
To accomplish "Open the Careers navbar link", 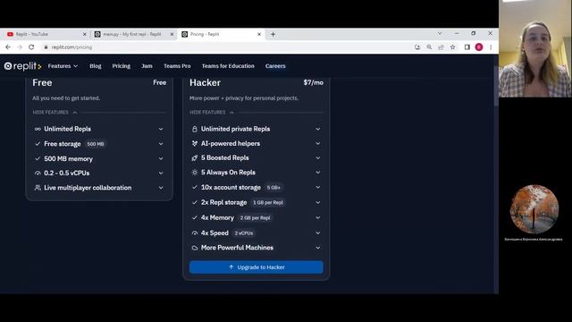I will [275, 66].
